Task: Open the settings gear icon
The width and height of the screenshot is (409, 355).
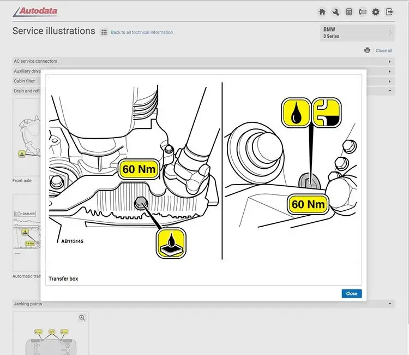Action: (x=376, y=11)
